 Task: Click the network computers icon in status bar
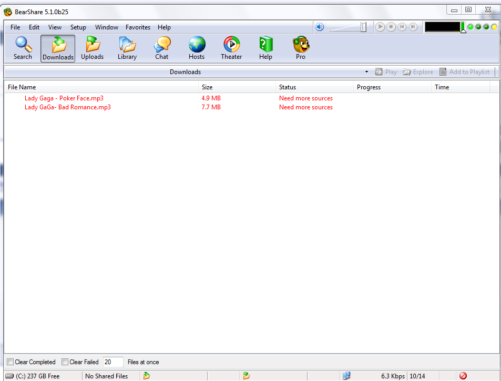coord(346,376)
